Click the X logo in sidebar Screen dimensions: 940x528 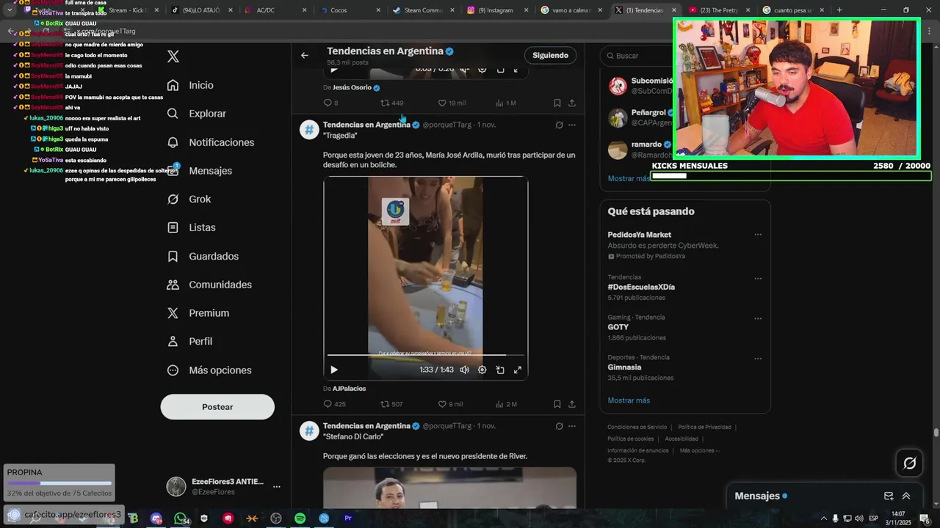pos(173,56)
